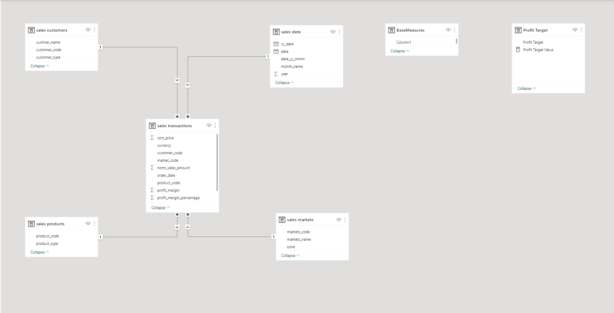Click the calendar icon beside cy_date
The height and width of the screenshot is (313, 614).
(x=277, y=44)
